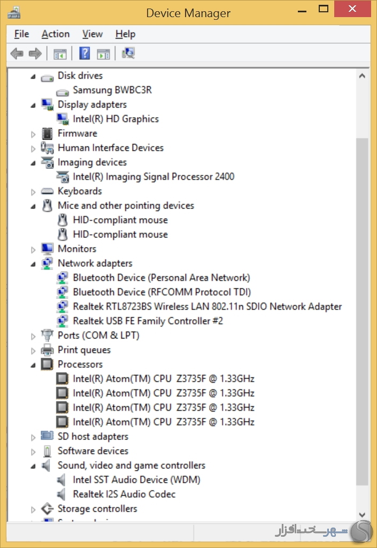Select the second HID-compliant mouse entry

[x=120, y=234]
